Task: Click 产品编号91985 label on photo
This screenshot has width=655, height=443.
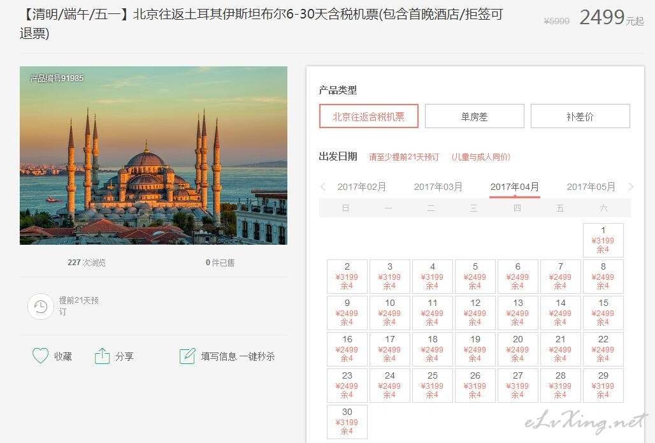Action: [x=57, y=78]
